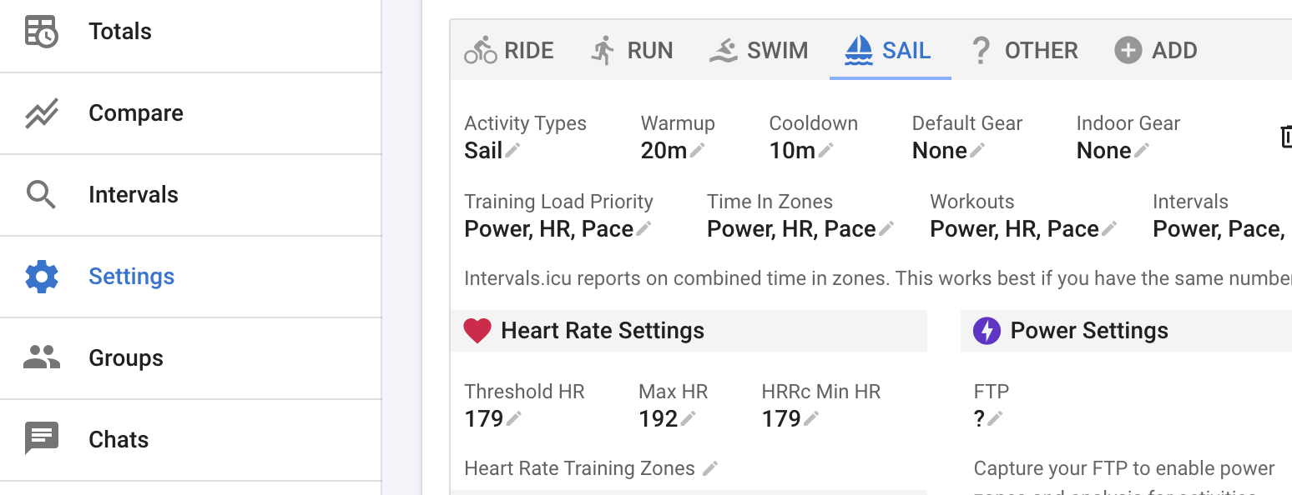Edit Heart Rate Training Zones pencil icon

tap(710, 468)
